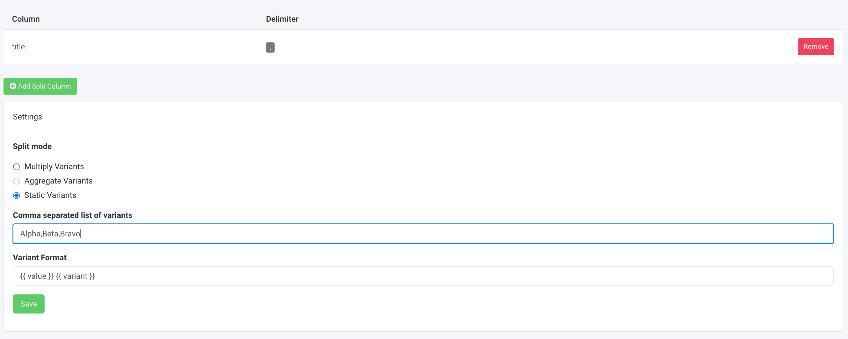The image size is (848, 339).
Task: Click into the Variant Format field
Action: click(x=423, y=276)
